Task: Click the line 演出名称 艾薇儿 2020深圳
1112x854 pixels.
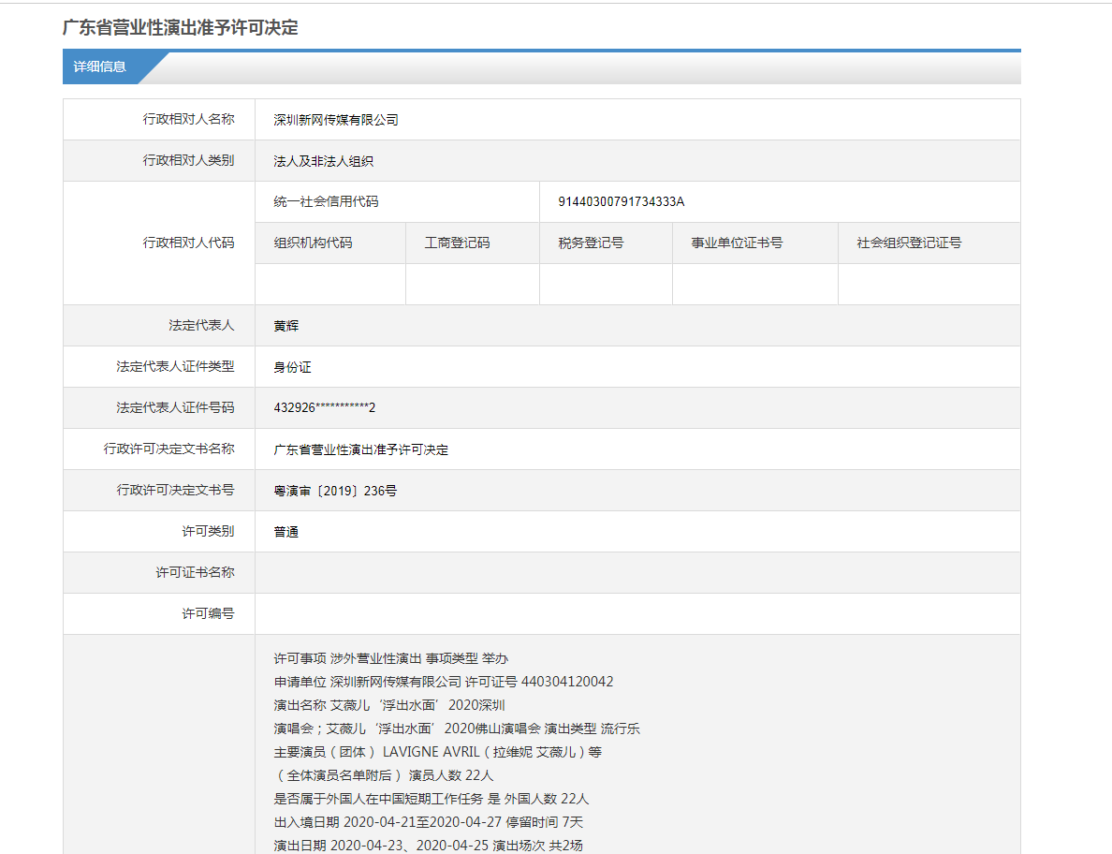Action: pyautogui.click(x=389, y=706)
